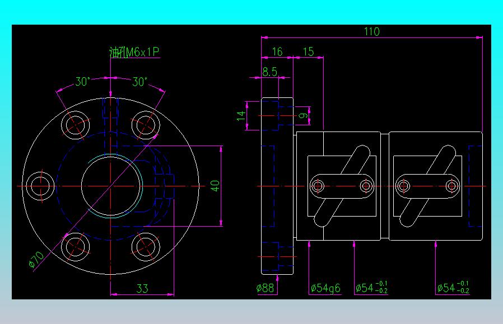This screenshot has width=503, height=324.
Task: Select the 110 overall length dimension
Action: coord(372,31)
